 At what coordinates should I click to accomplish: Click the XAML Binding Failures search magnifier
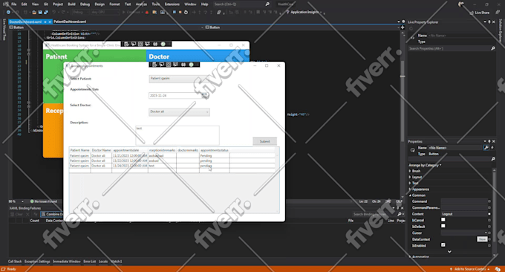[x=400, y=214]
